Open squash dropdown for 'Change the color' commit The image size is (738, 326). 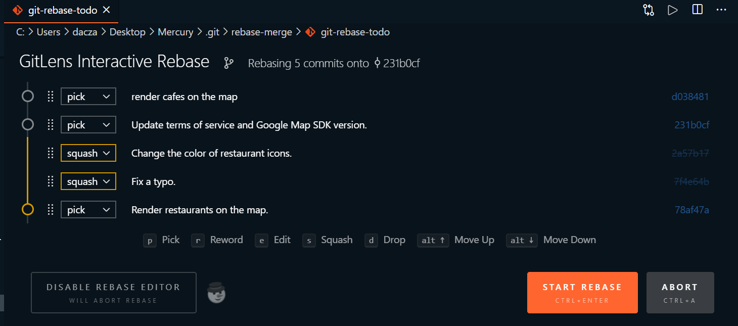[x=88, y=153]
